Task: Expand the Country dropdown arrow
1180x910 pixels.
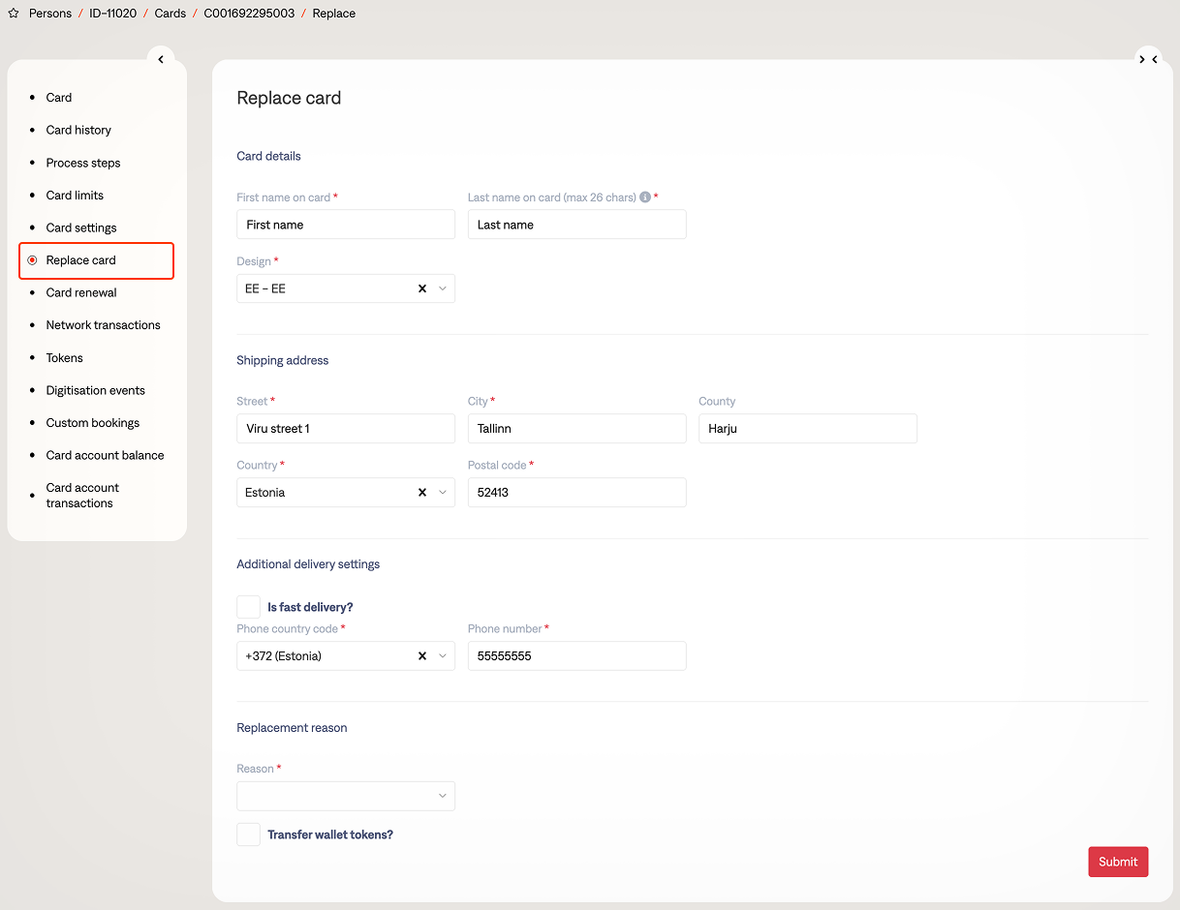Action: point(443,493)
